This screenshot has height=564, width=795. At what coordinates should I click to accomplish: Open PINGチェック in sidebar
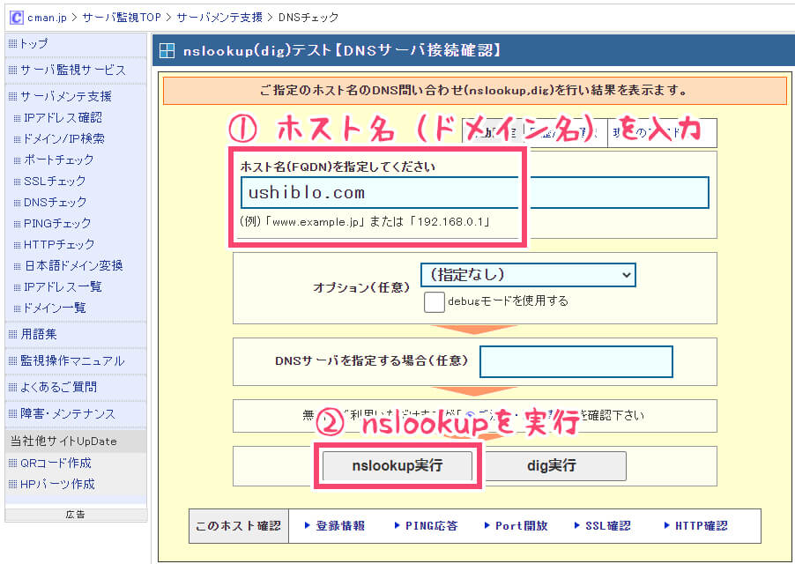57,224
